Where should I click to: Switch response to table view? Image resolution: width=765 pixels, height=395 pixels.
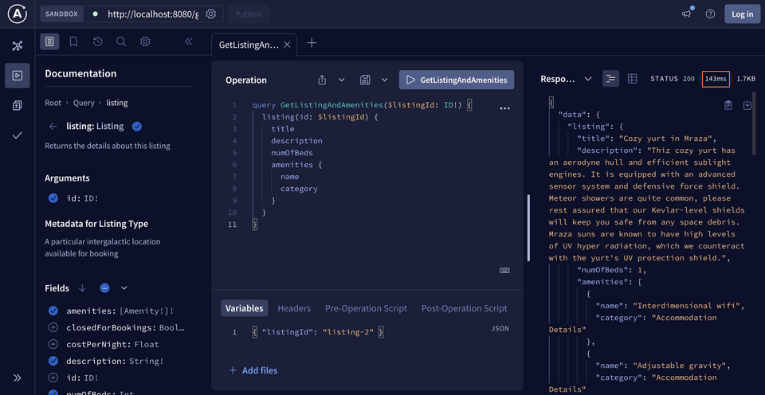tap(633, 79)
